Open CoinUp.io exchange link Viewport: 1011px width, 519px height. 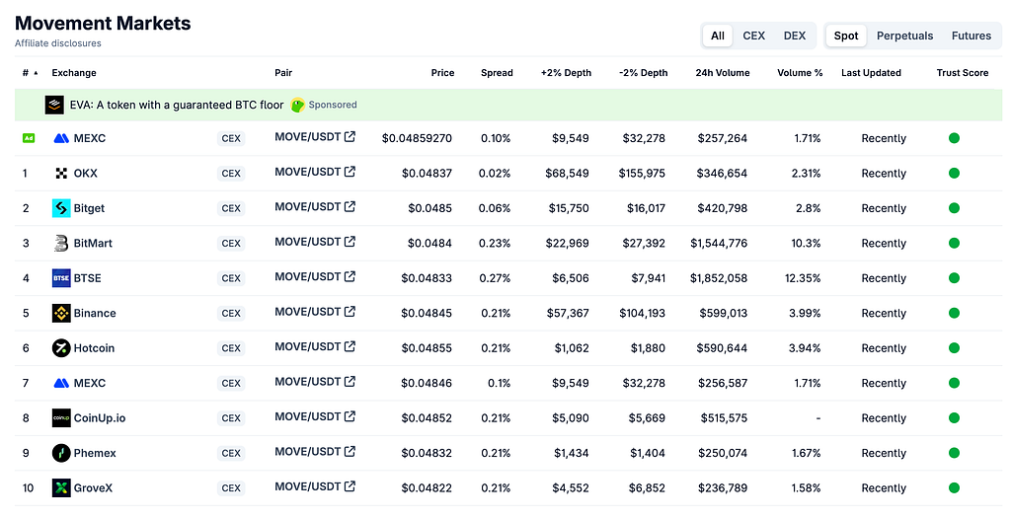tap(100, 417)
